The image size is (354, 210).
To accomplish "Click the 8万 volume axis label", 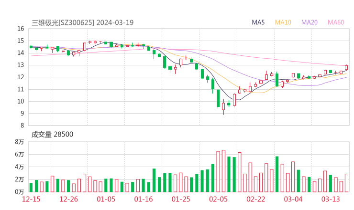I will pyautogui.click(x=20, y=142).
